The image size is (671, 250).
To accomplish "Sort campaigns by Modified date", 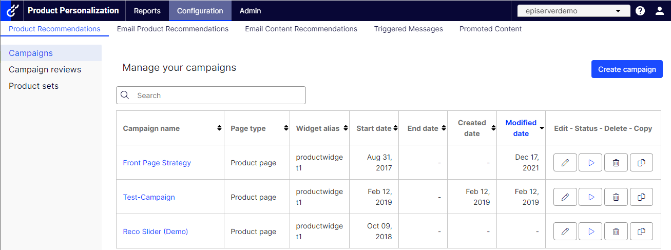I will point(521,128).
